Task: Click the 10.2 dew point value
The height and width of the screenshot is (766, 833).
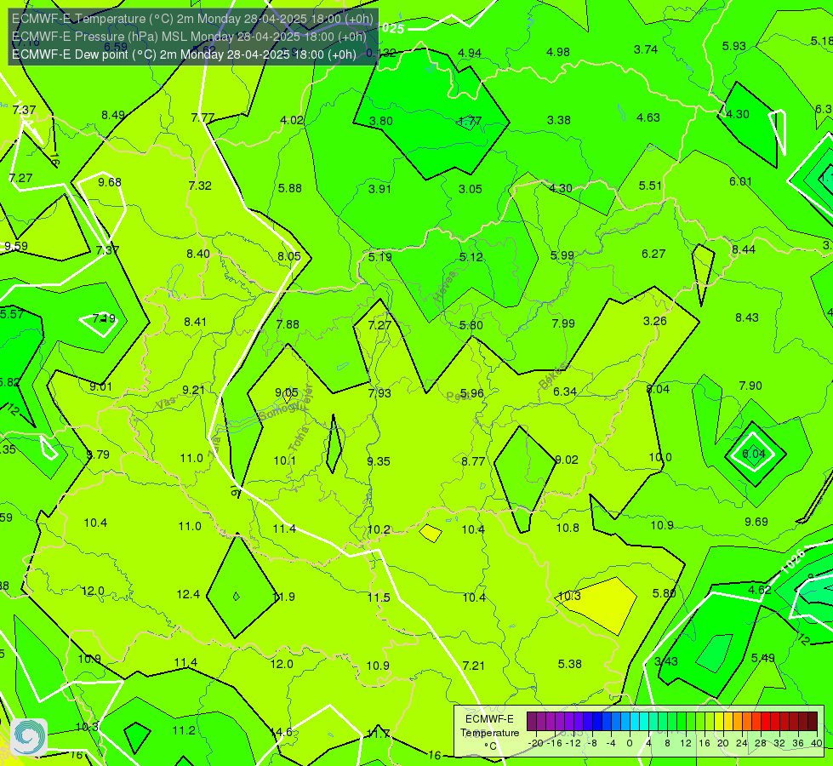Action: (379, 529)
